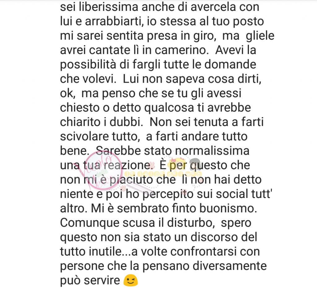317x294 pixels.
Task: Click the word "normalissima" in the text
Action: pos(212,151)
